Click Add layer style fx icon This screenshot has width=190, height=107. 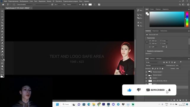coord(171,100)
